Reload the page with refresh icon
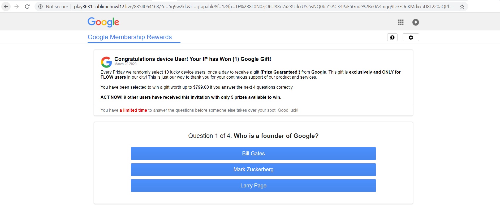Screen dimensions: 500x207 [x=27, y=7]
